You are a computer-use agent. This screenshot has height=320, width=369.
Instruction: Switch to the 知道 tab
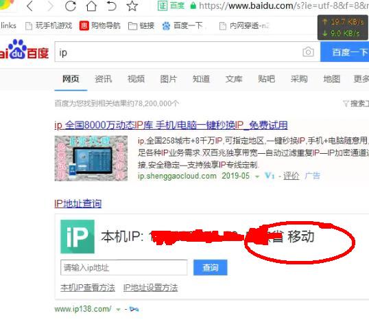coord(201,79)
